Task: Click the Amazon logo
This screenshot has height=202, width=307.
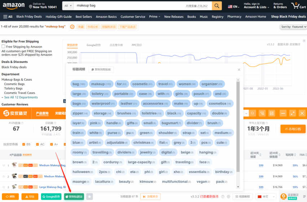Action: 13,6
